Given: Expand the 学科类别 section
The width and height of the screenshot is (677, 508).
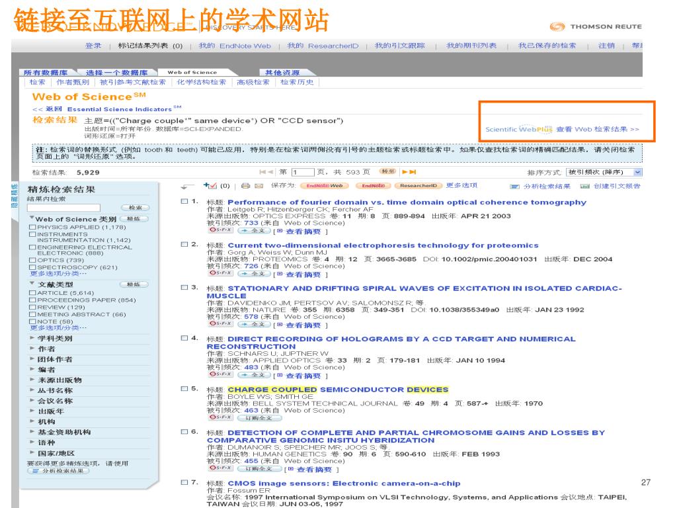Looking at the screenshot, I should (32, 338).
